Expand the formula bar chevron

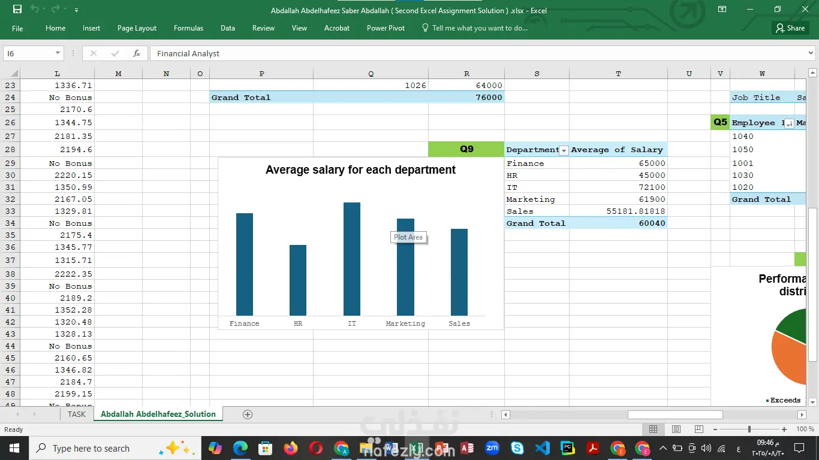pos(811,53)
